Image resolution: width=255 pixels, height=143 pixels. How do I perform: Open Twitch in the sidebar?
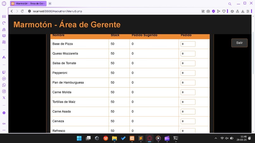4,72
